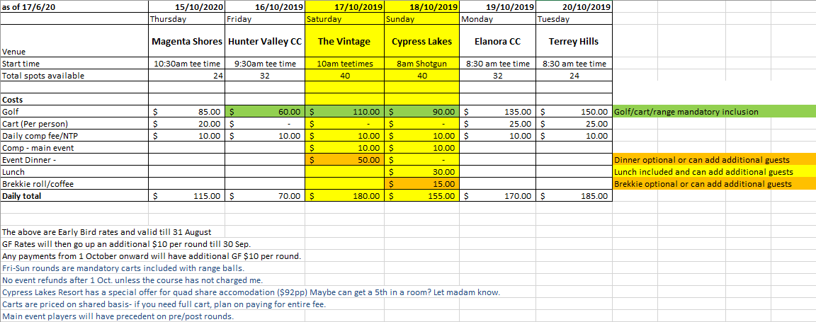
Task: Click the 185.00 daily total cell
Action: 573,196
